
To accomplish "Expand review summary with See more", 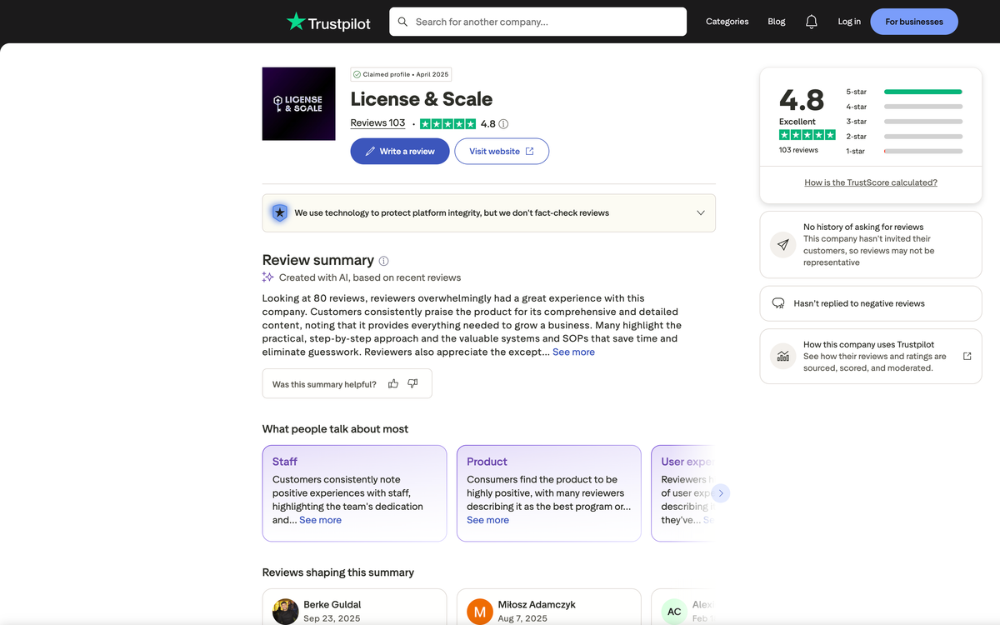I will (573, 352).
